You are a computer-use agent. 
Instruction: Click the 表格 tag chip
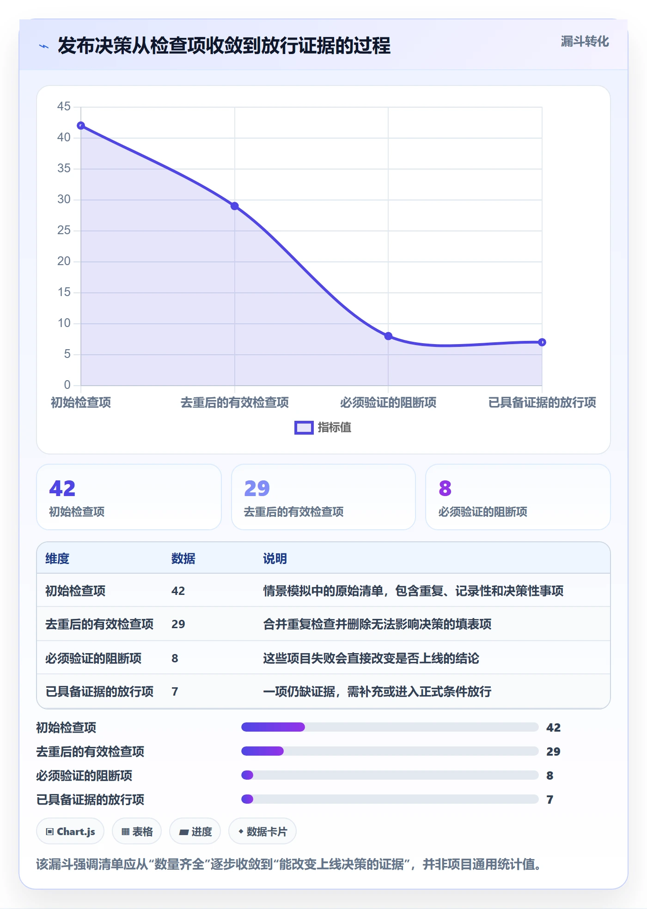(137, 831)
